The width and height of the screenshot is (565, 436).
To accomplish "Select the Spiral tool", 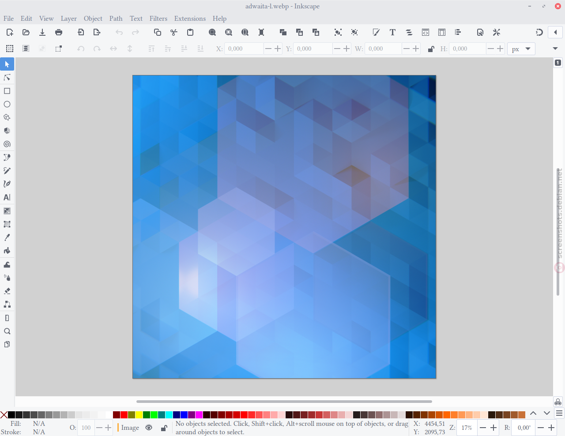I will click(x=7, y=144).
